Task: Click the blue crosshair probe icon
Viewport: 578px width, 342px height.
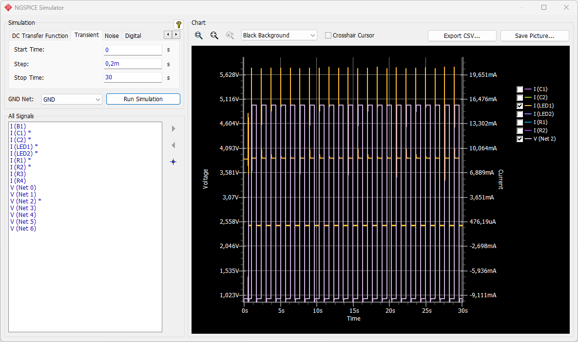Action: click(x=173, y=162)
